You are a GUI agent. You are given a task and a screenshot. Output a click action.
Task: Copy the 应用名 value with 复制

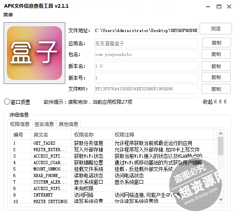pyautogui.click(x=216, y=43)
